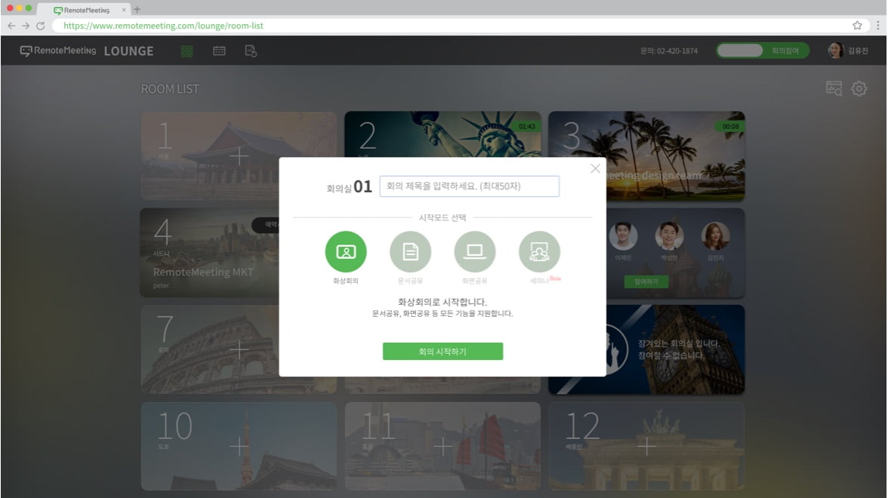Open the room list grid view icon
The width and height of the screenshot is (888, 498).
[187, 51]
